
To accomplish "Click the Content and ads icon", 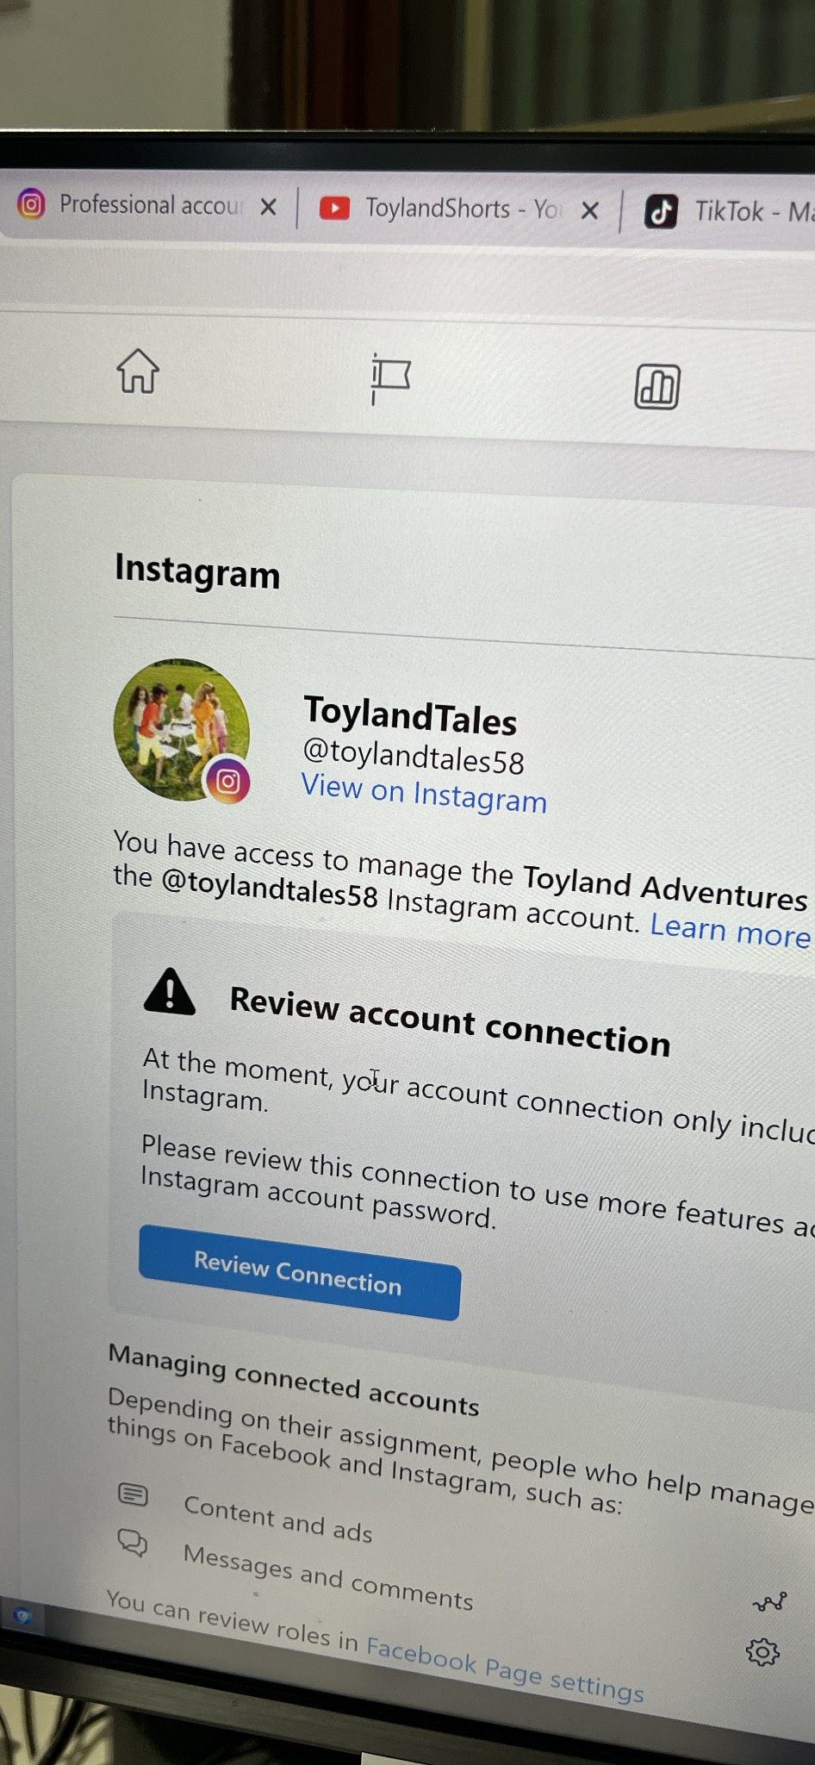I will point(133,1494).
